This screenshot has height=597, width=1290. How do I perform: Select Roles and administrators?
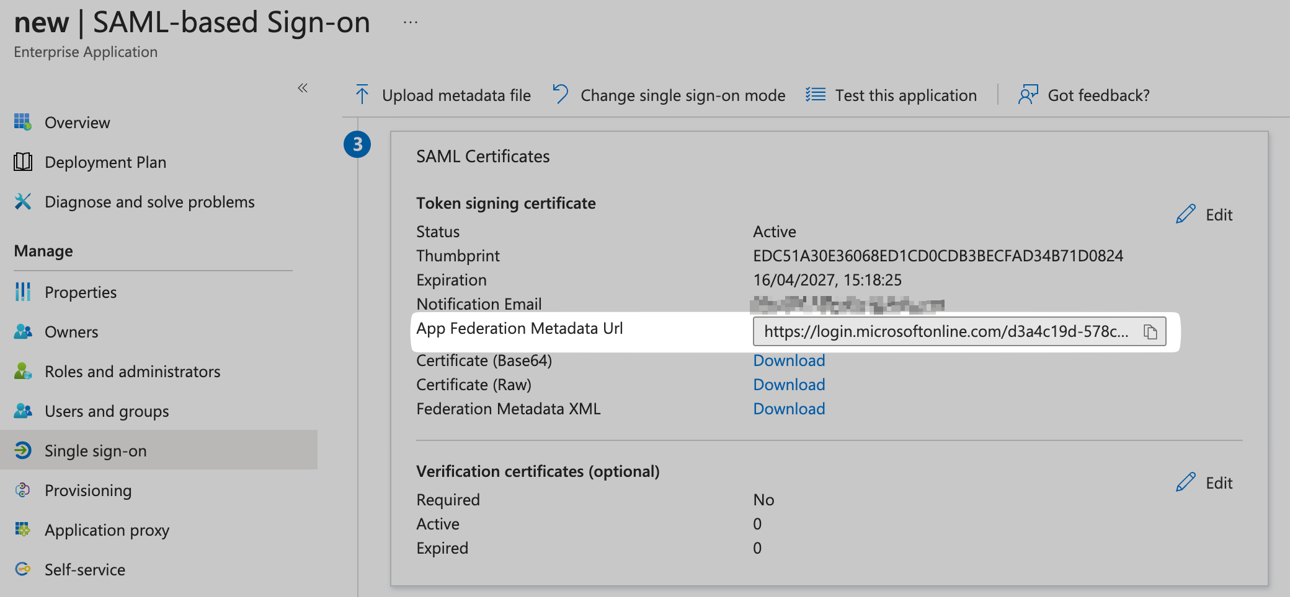tap(132, 371)
